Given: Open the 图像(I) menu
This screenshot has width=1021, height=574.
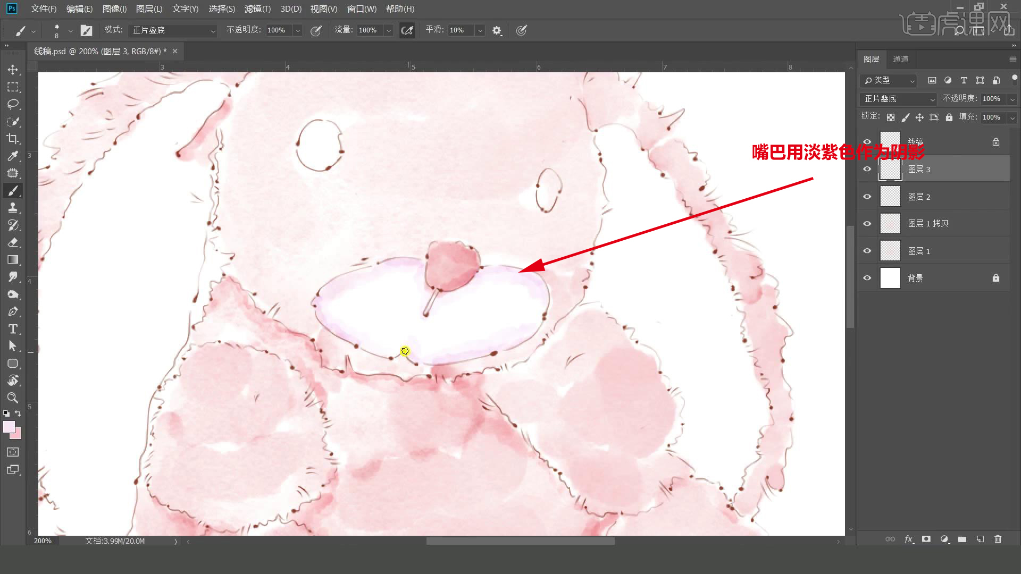Looking at the screenshot, I should (114, 9).
